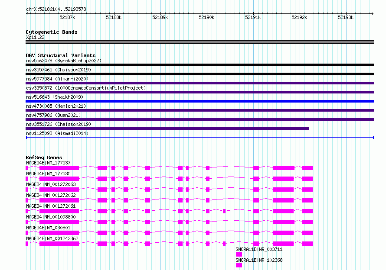Click the SNORA11D|NR_003711 label
The width and height of the screenshot is (386, 270).
tap(259, 249)
